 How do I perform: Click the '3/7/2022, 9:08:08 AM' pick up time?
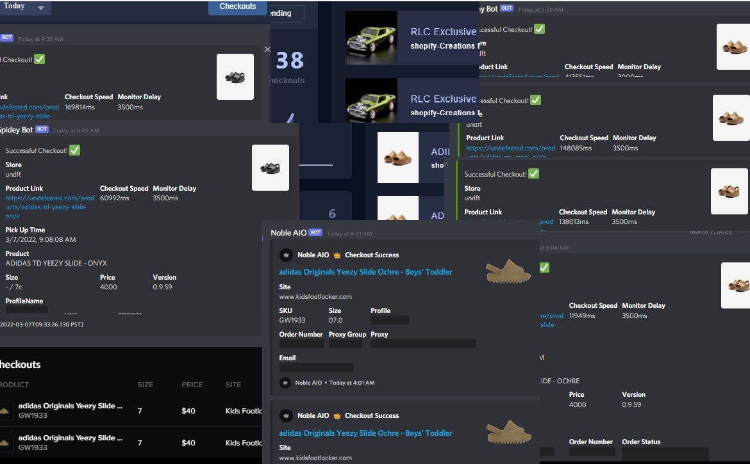pos(40,239)
